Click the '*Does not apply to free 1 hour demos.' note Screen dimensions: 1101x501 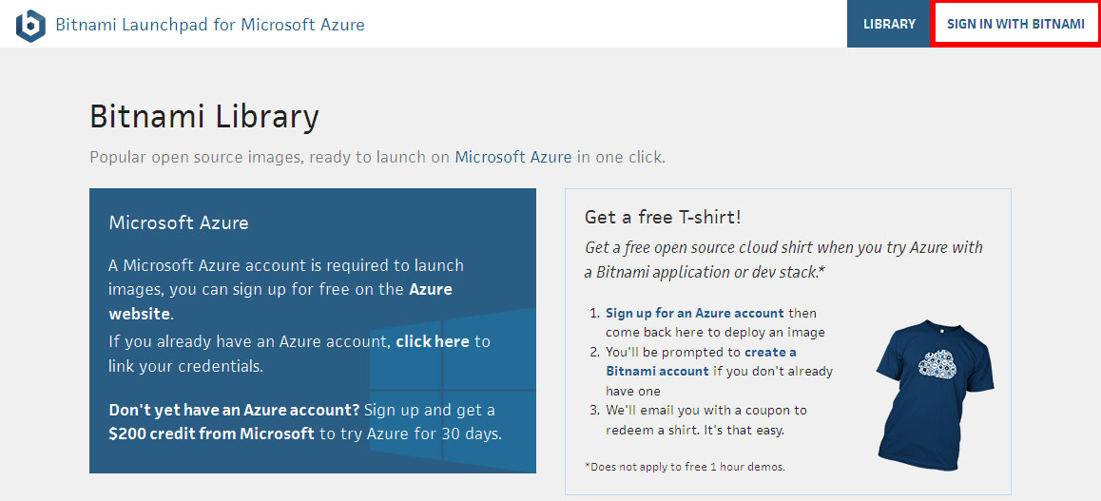685,467
